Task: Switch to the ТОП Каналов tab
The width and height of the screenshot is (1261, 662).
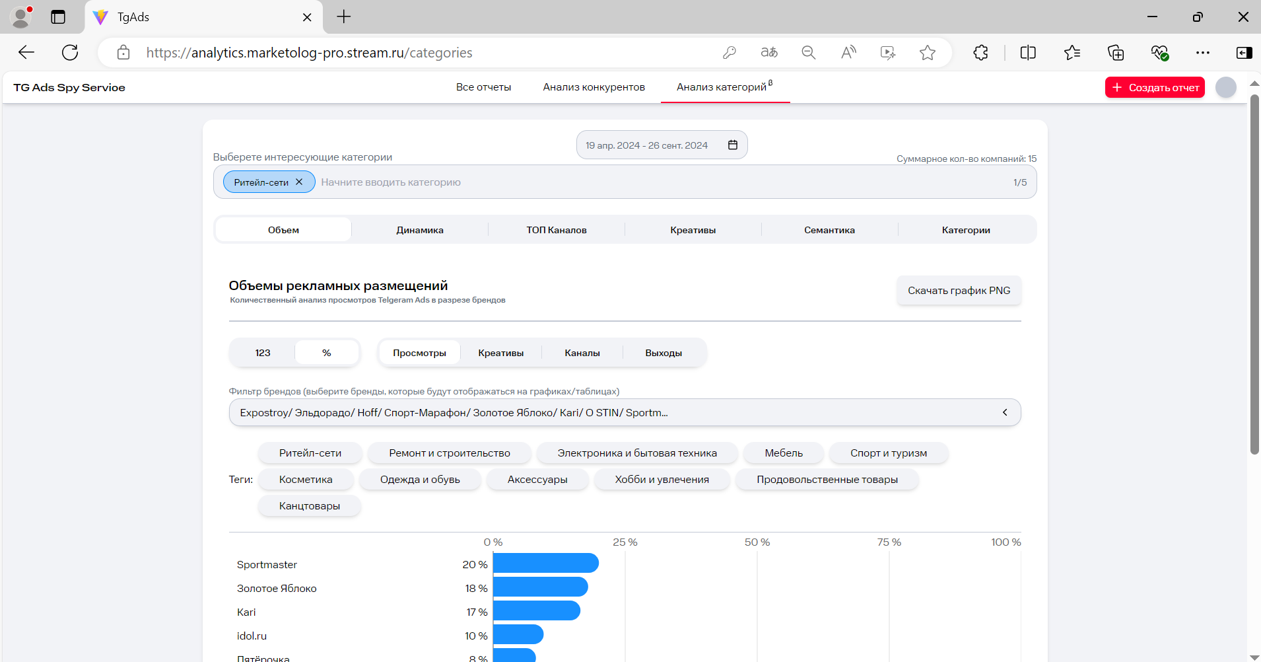Action: (557, 230)
